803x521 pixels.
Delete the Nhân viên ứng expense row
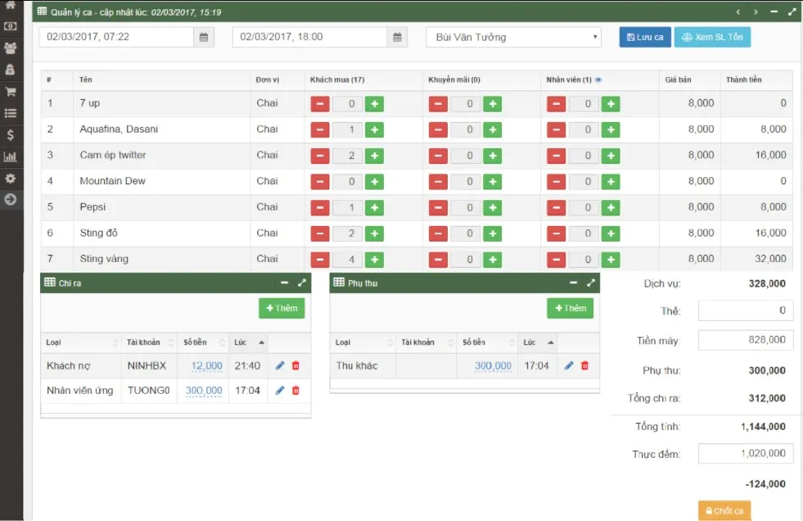click(295, 391)
